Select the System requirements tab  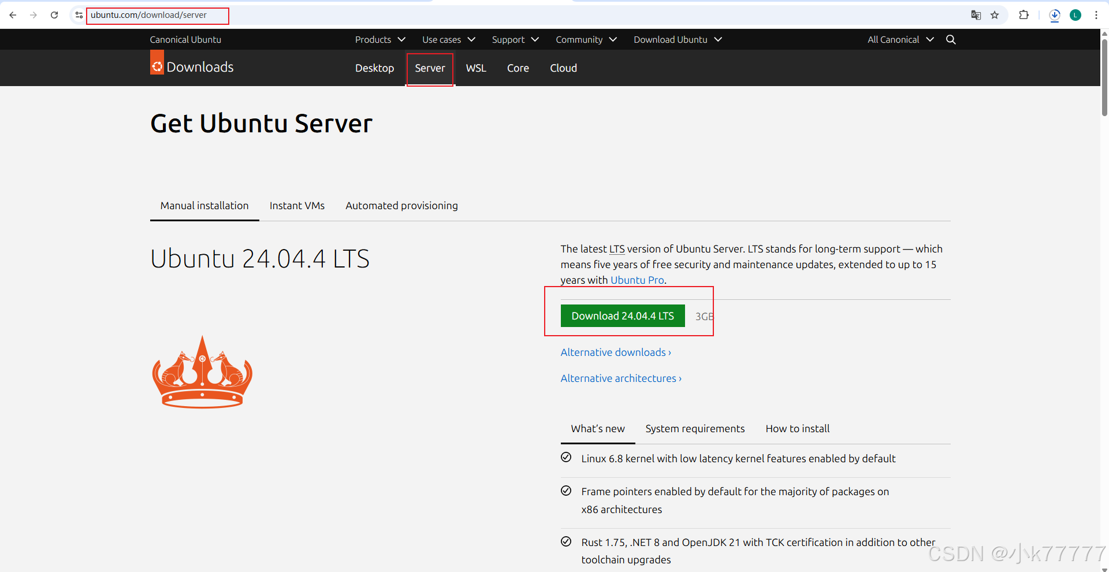695,429
